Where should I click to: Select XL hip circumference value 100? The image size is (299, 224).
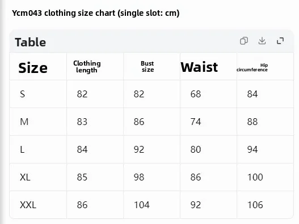click(255, 177)
